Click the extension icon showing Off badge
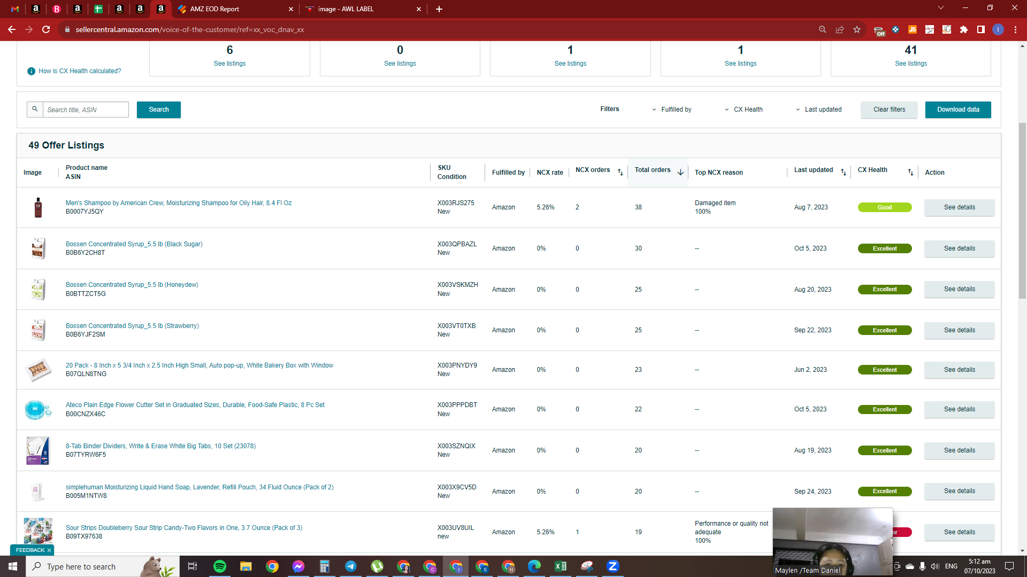The height and width of the screenshot is (577, 1027). (x=879, y=30)
